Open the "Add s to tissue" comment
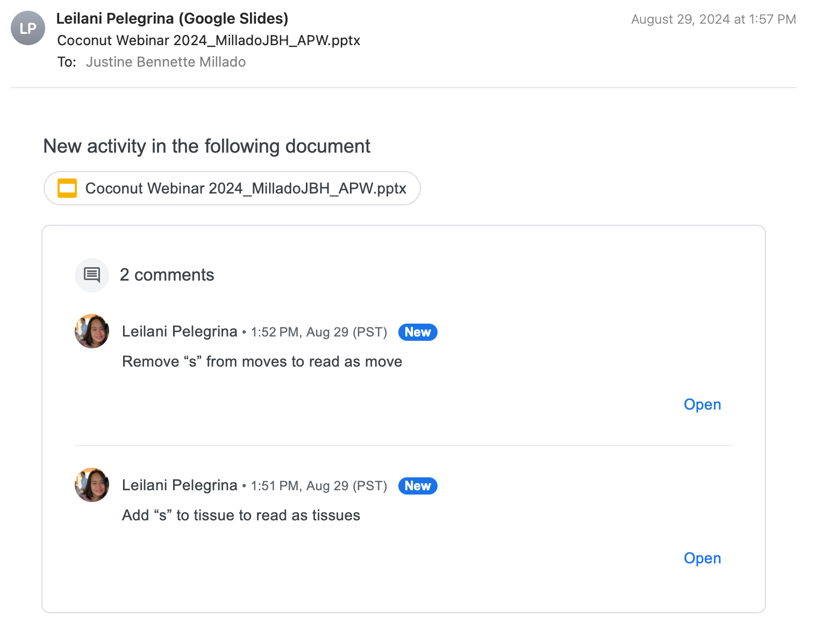The height and width of the screenshot is (630, 816). (702, 559)
